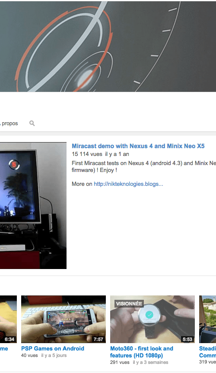The width and height of the screenshot is (216, 373).
Task: Click the PSP Games on Android thumbnail
Action: click(64, 319)
